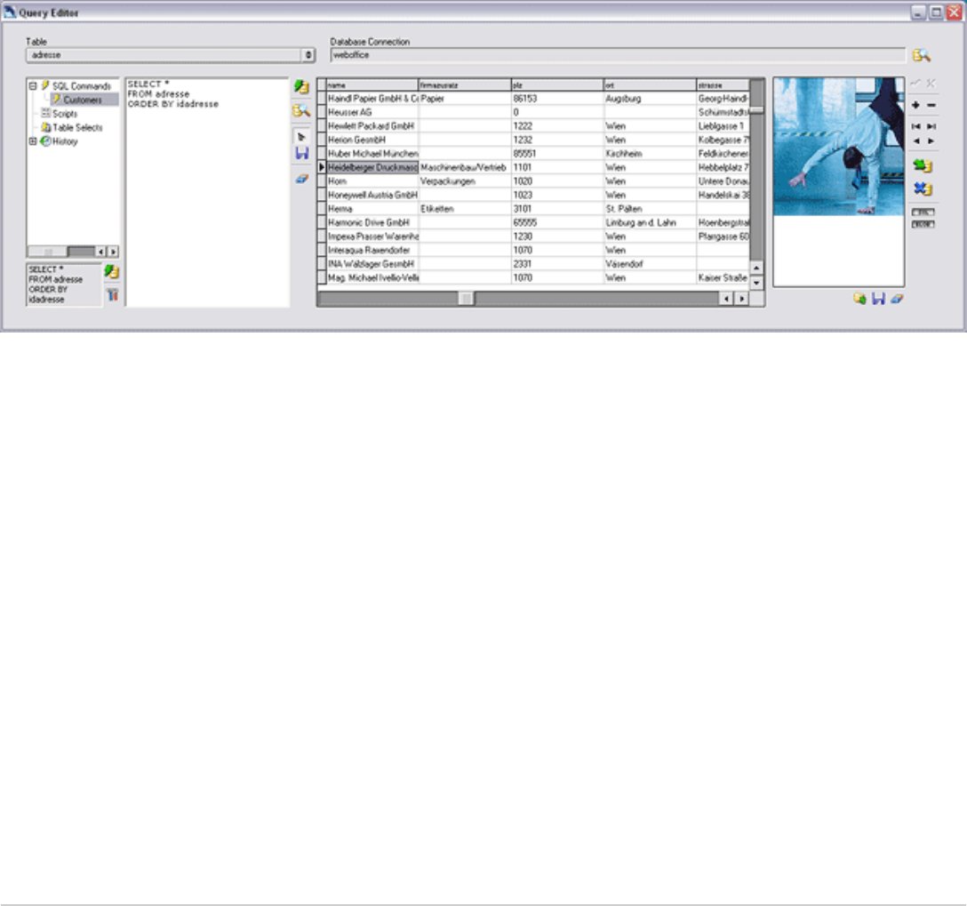Click the greyed X cancel-edit icon
The height and width of the screenshot is (906, 967).
click(931, 83)
